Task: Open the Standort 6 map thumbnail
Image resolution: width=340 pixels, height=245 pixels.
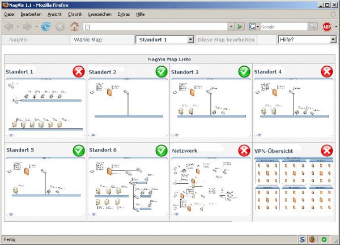Action: [128, 187]
